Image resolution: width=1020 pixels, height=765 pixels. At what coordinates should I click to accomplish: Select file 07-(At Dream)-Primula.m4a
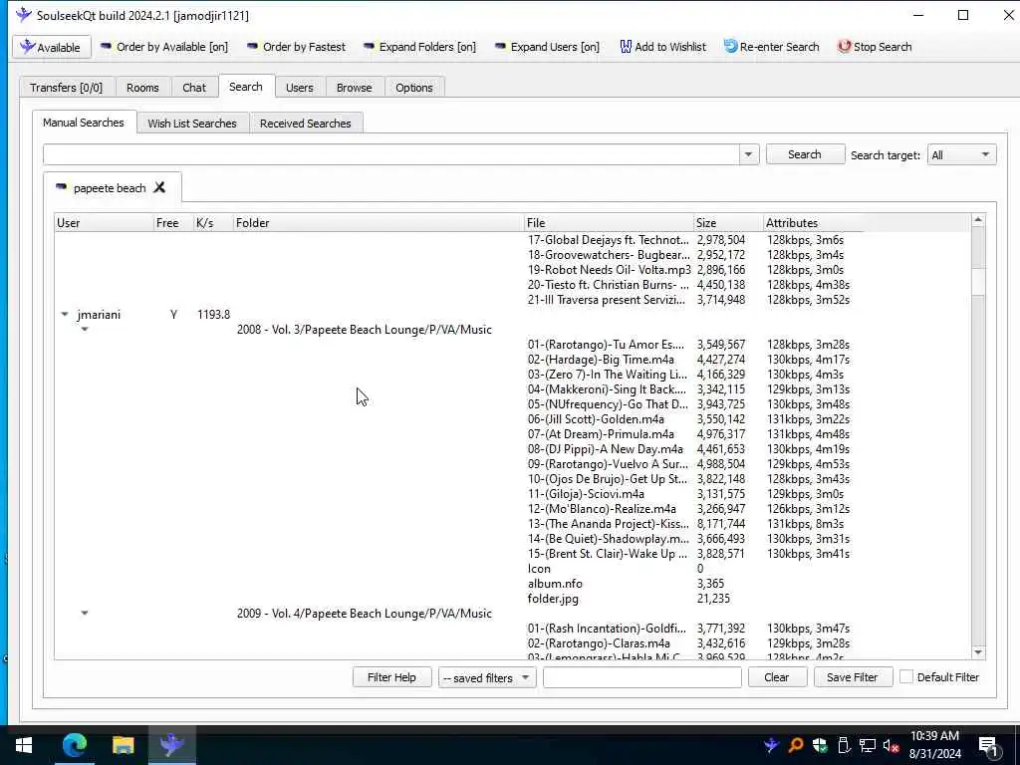click(601, 434)
